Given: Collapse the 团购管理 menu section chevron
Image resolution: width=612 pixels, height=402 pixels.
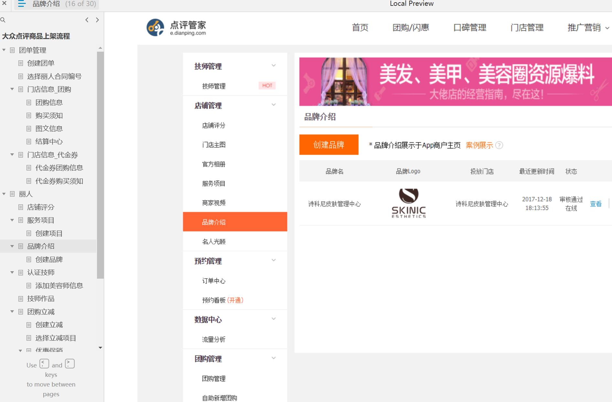Looking at the screenshot, I should [x=274, y=358].
